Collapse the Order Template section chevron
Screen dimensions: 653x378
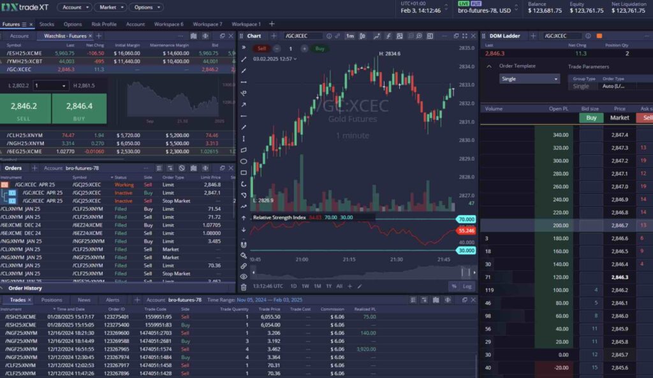(489, 66)
